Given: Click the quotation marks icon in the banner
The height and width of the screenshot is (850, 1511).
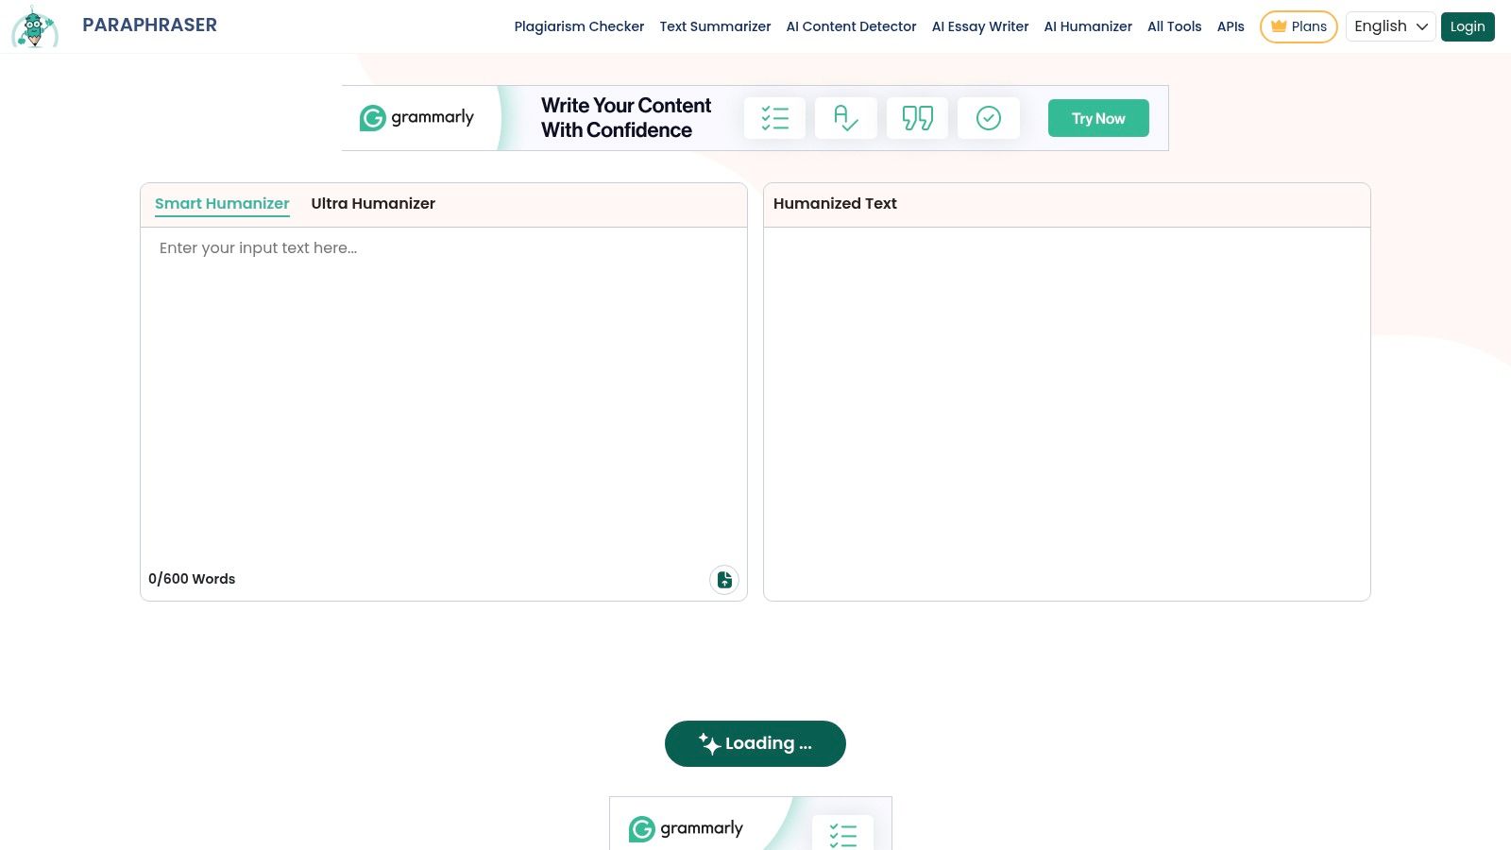Looking at the screenshot, I should pos(916,117).
